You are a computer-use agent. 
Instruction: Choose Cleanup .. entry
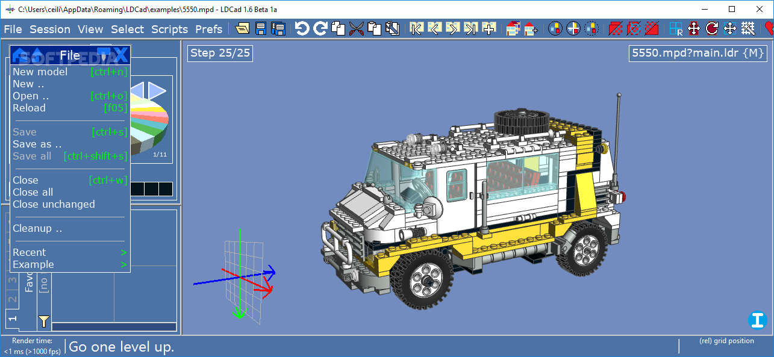(70, 228)
